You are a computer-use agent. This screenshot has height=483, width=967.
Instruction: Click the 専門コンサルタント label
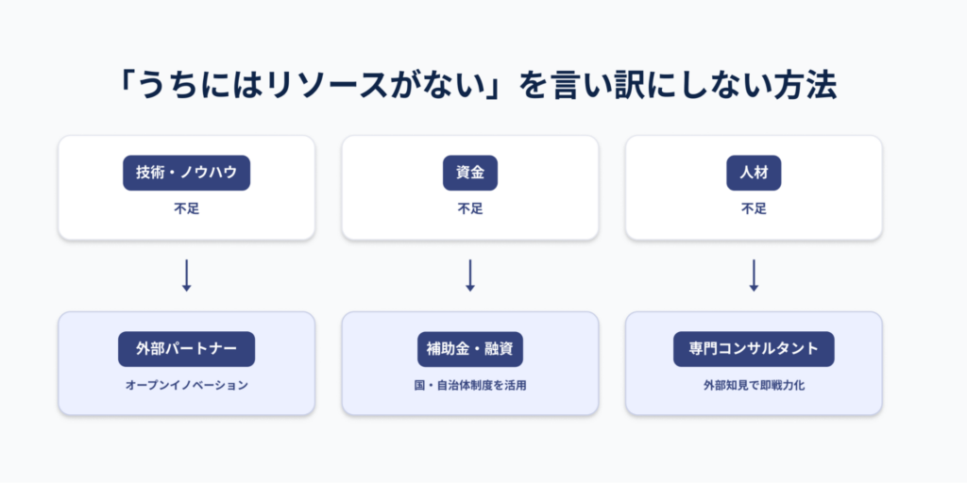click(754, 349)
